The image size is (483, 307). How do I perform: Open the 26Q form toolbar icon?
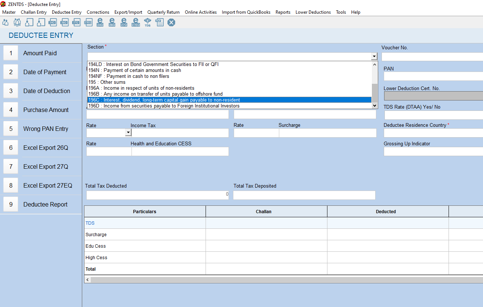tap(64, 23)
